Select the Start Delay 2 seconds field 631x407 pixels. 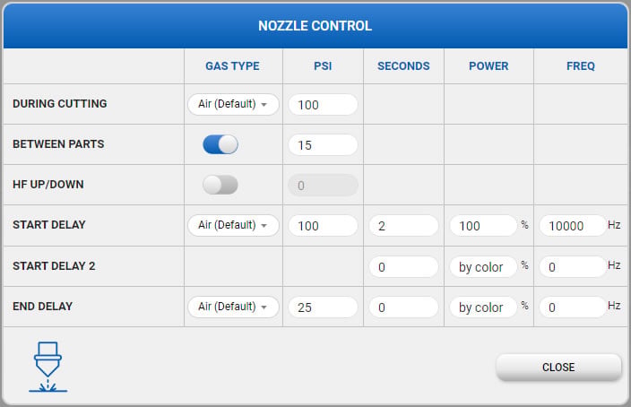(403, 266)
